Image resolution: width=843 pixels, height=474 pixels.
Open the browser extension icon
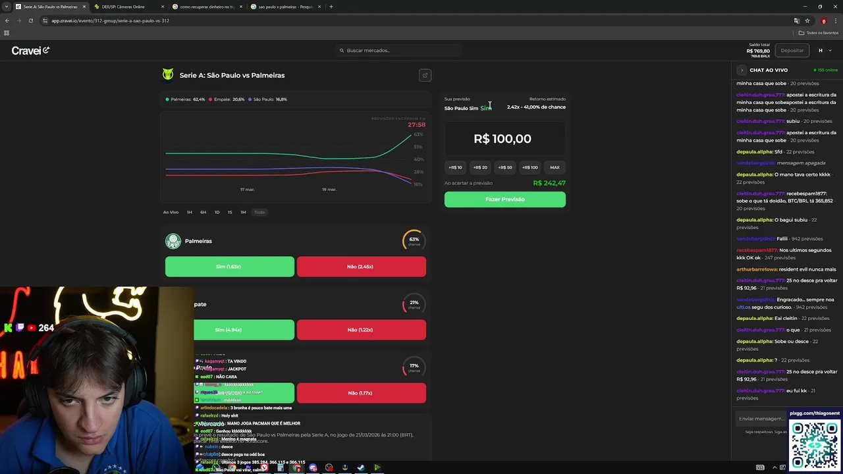[x=823, y=20]
